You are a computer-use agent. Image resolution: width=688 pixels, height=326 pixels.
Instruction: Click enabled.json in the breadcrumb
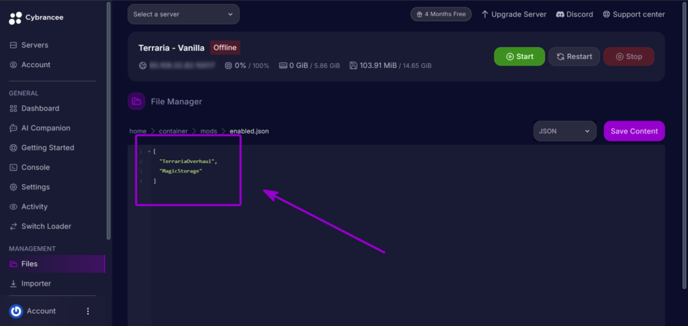pos(249,131)
